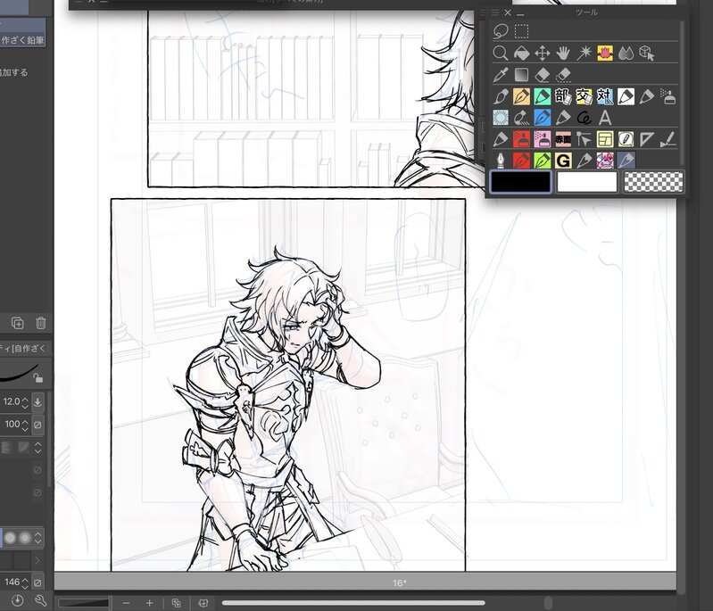
Task: Click the brush size download-arrow button
Action: coord(37,402)
